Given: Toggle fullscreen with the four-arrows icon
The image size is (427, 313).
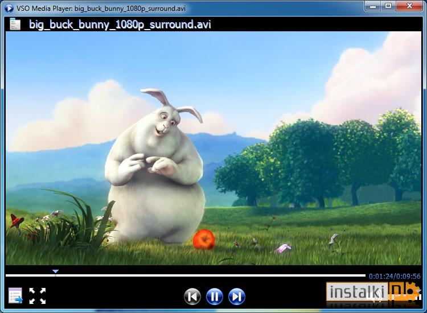Looking at the screenshot, I should point(38,295).
